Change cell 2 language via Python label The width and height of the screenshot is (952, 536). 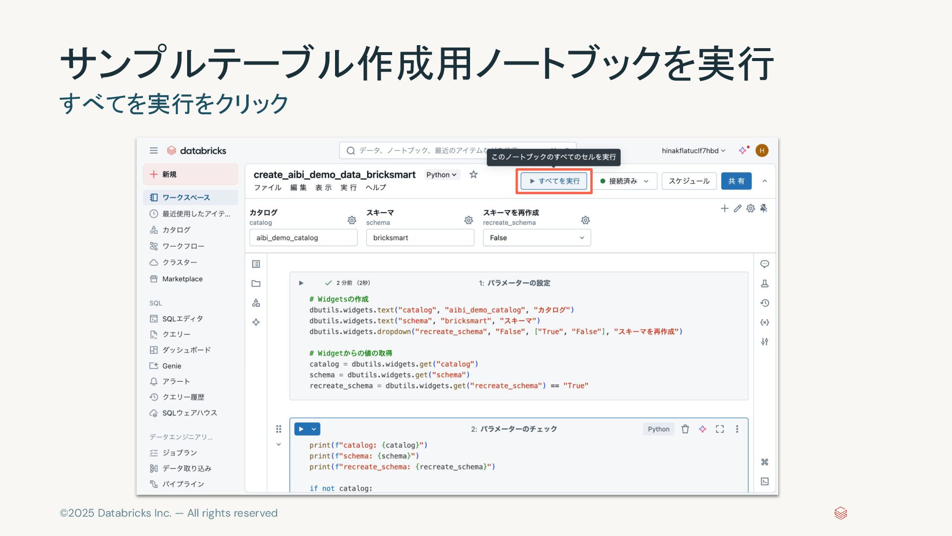coord(659,429)
